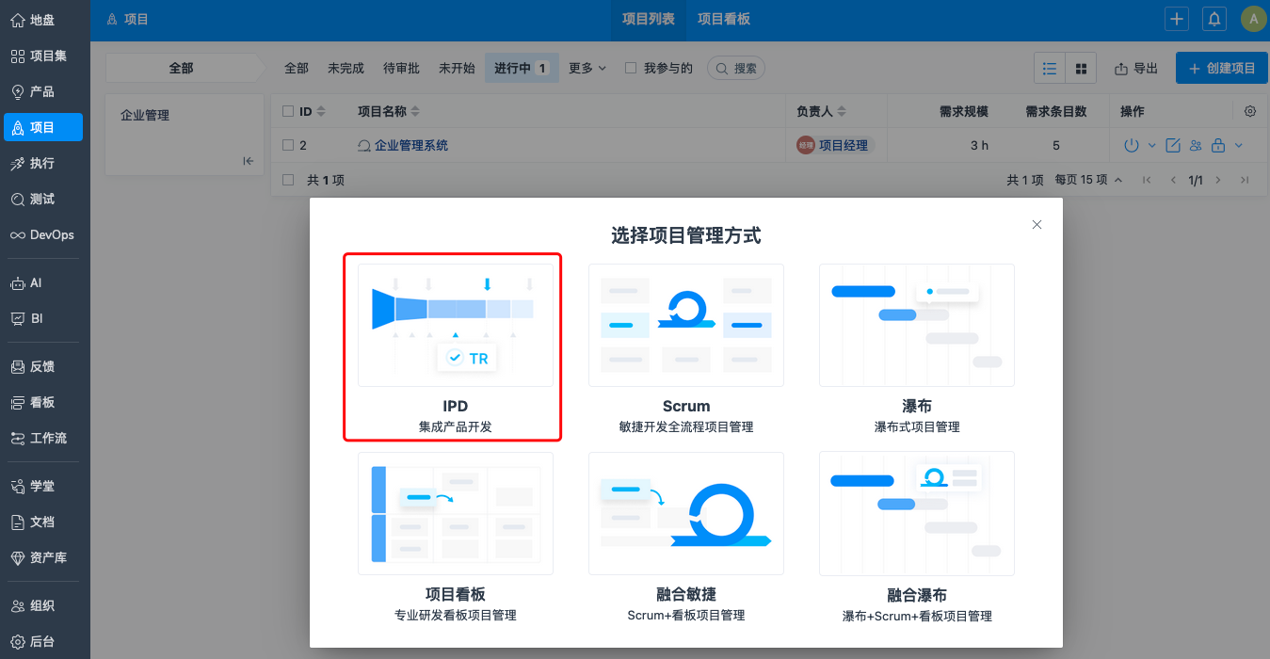Collapse the 企业管理 side panel
The width and height of the screenshot is (1270, 659).
coord(249,161)
